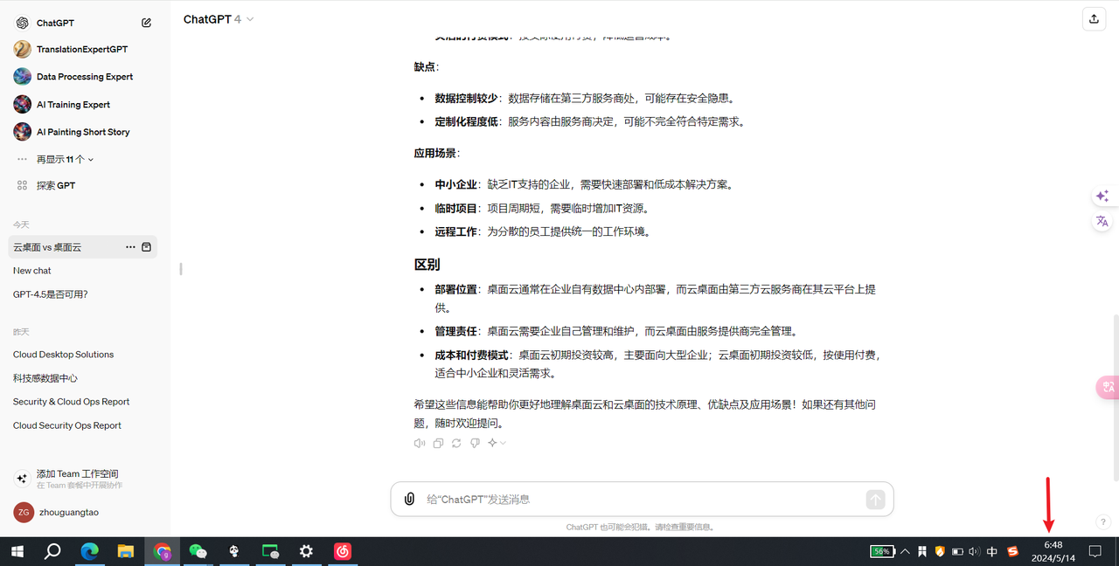
Task: Regenerate the response
Action: [456, 443]
